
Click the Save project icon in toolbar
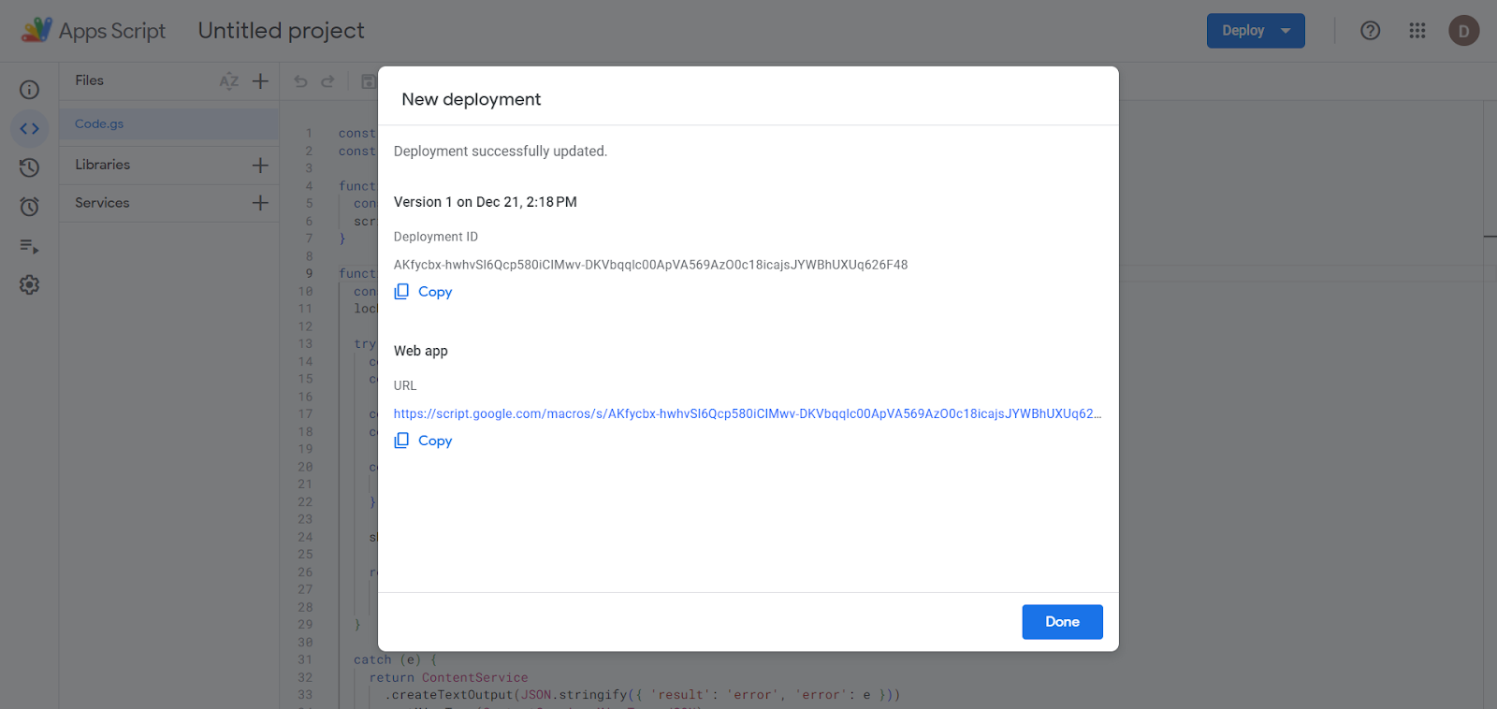click(x=369, y=81)
